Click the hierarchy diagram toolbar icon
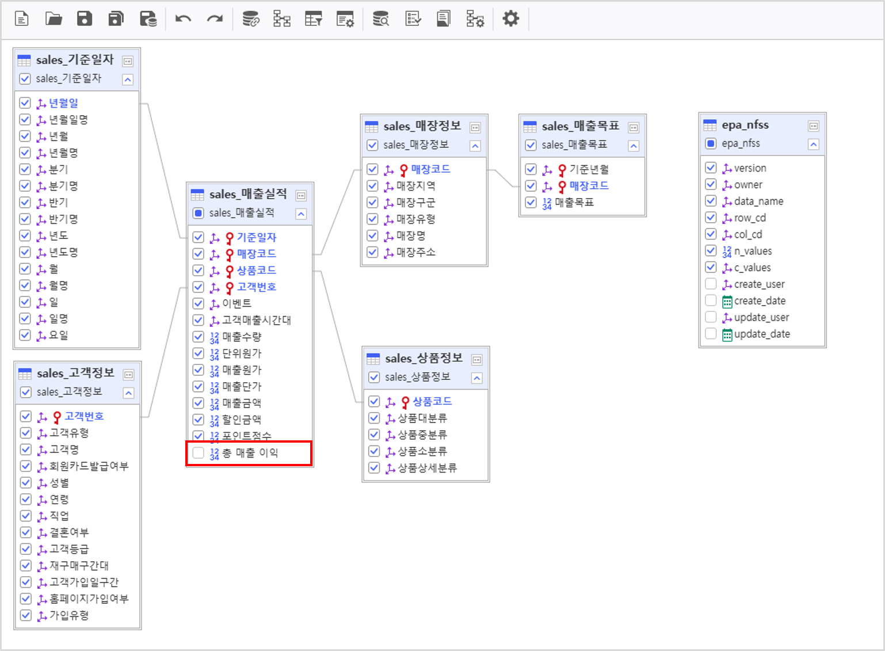885x651 pixels. [282, 19]
